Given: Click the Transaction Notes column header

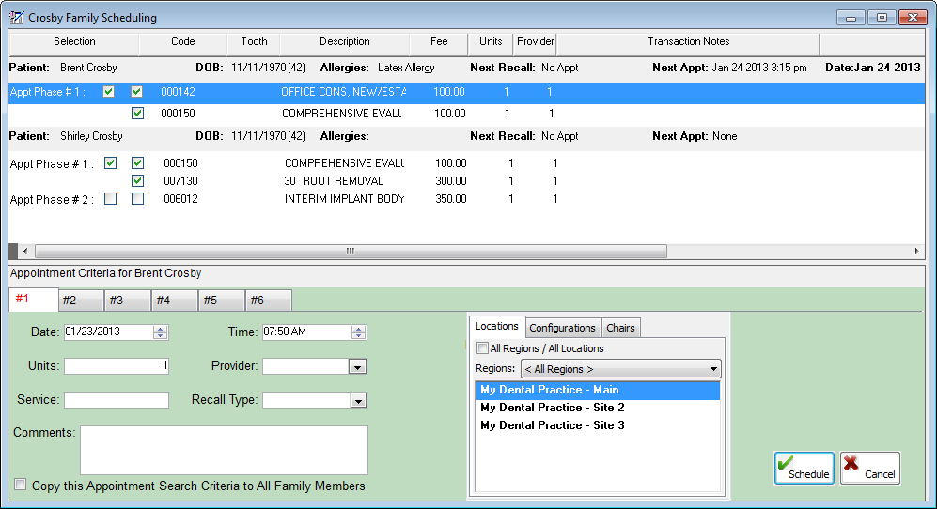Looking at the screenshot, I should [688, 42].
